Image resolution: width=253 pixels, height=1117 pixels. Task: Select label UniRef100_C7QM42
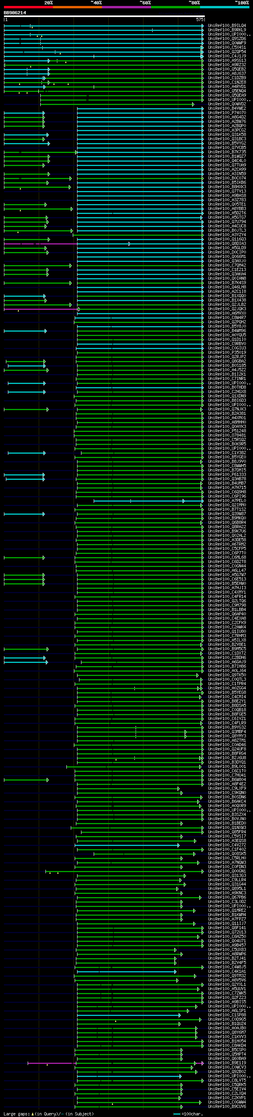click(227, 265)
